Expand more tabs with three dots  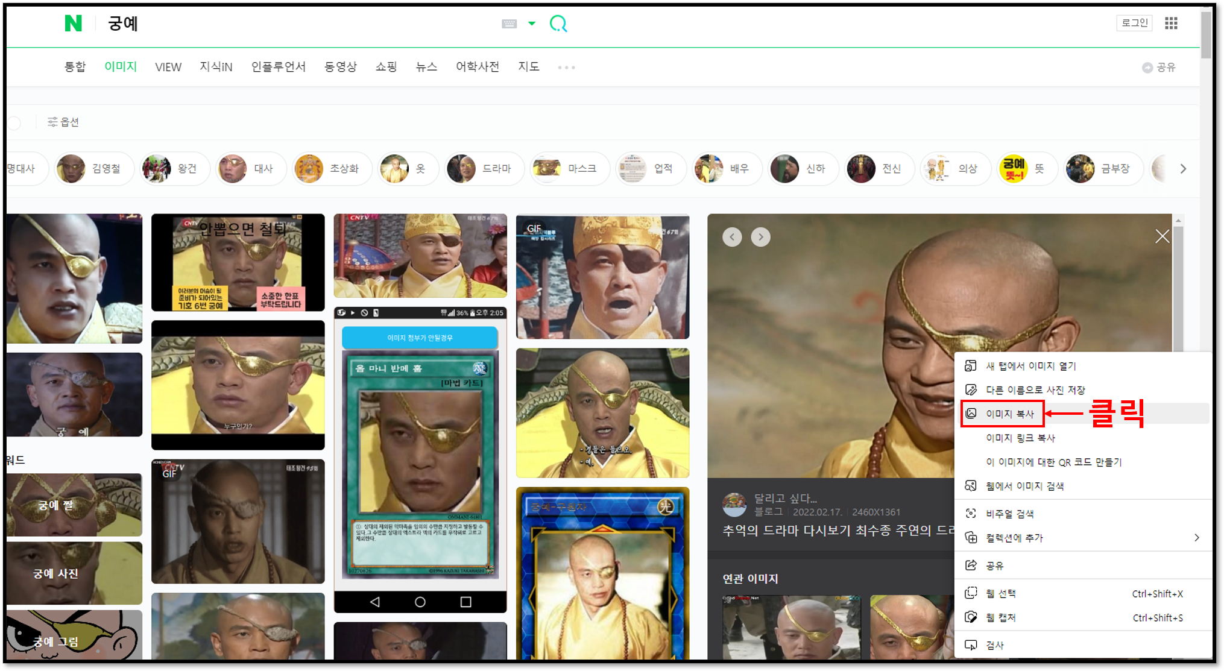click(566, 68)
